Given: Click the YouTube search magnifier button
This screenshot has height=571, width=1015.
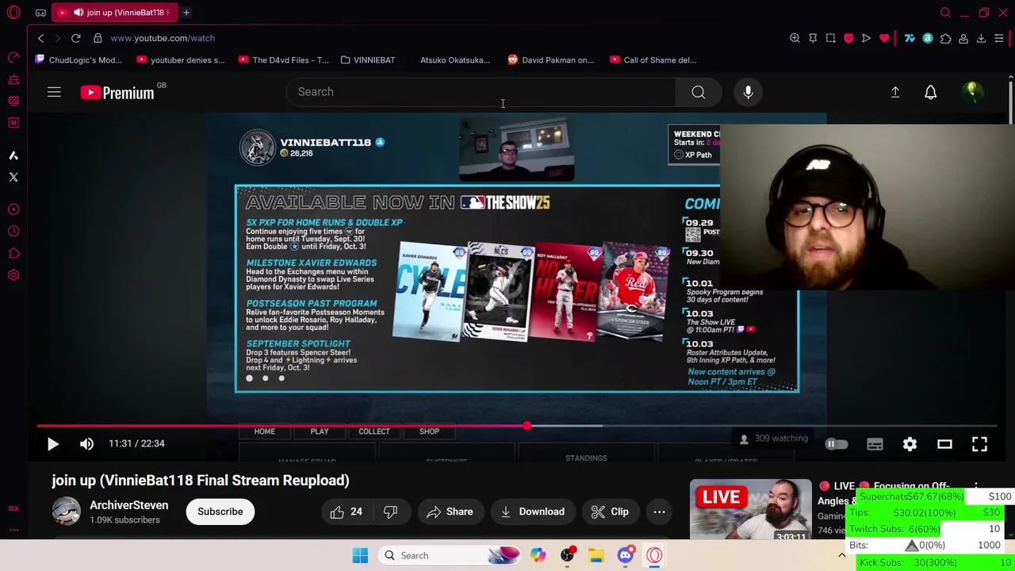Looking at the screenshot, I should pos(699,92).
